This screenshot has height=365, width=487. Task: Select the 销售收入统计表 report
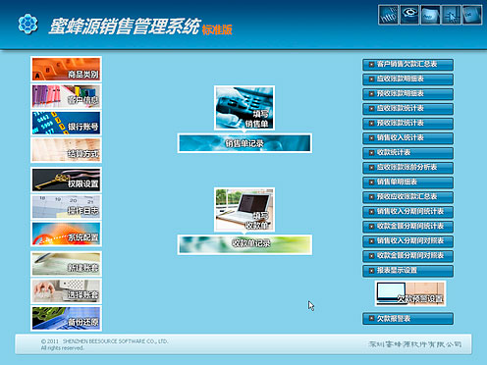click(x=407, y=138)
